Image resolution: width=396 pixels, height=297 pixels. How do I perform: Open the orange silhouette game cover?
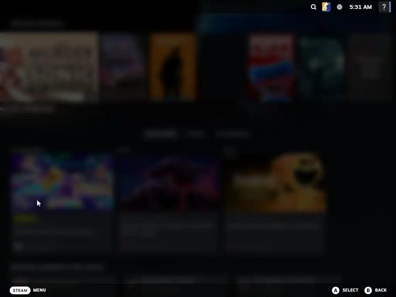point(173,67)
